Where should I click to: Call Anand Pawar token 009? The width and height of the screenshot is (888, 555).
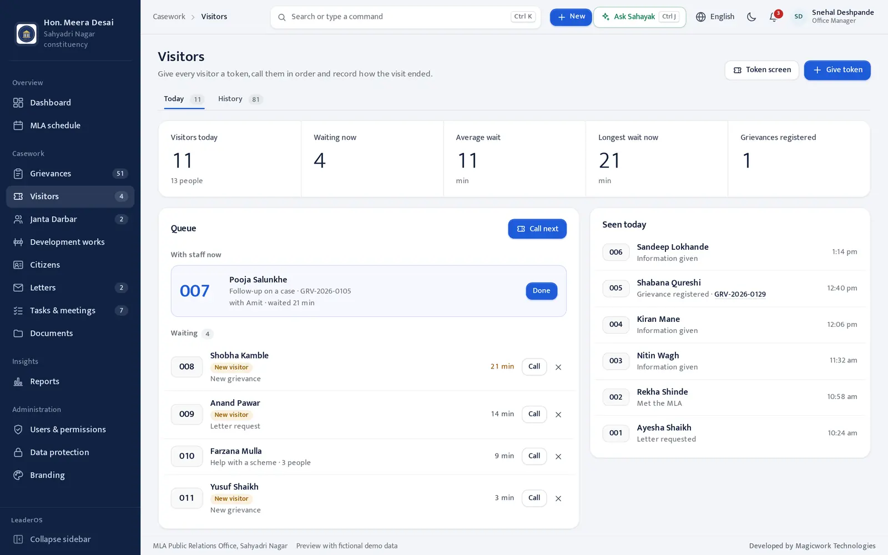534,414
